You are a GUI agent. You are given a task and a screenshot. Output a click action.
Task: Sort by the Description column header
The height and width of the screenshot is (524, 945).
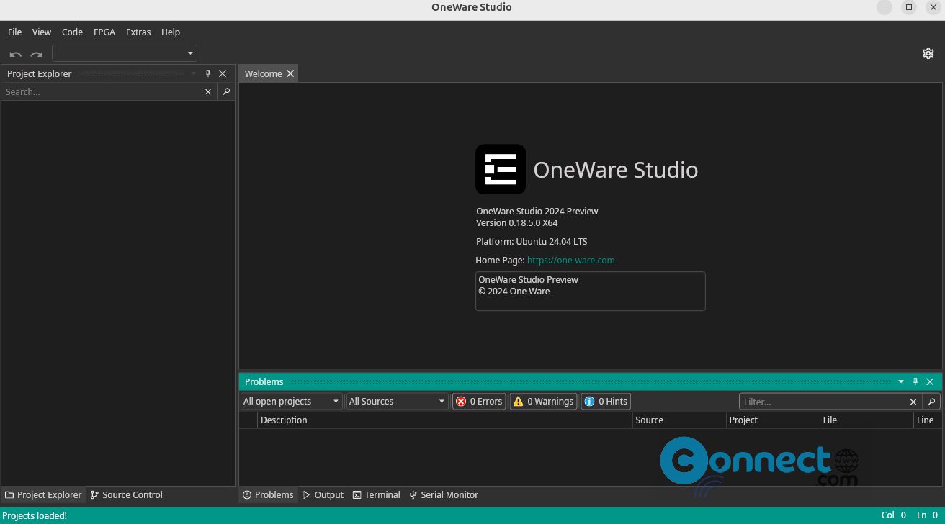[x=444, y=420]
